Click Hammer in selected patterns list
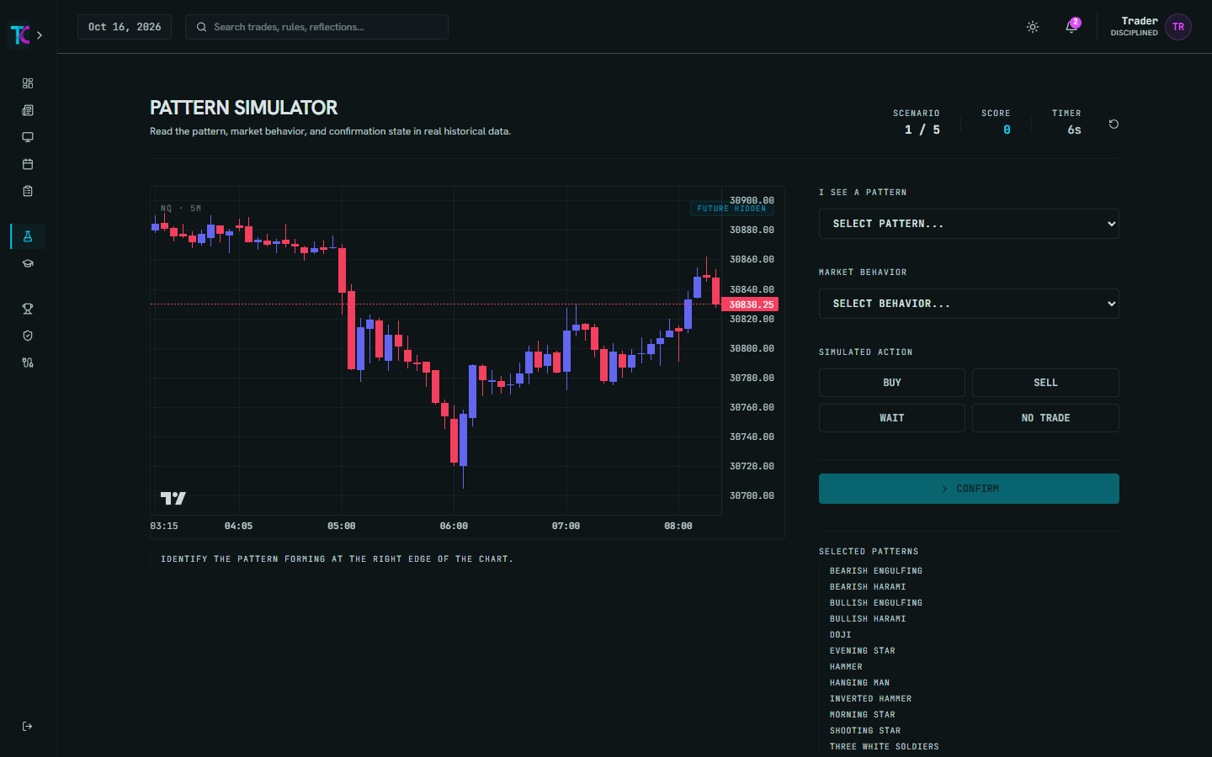 tap(846, 667)
